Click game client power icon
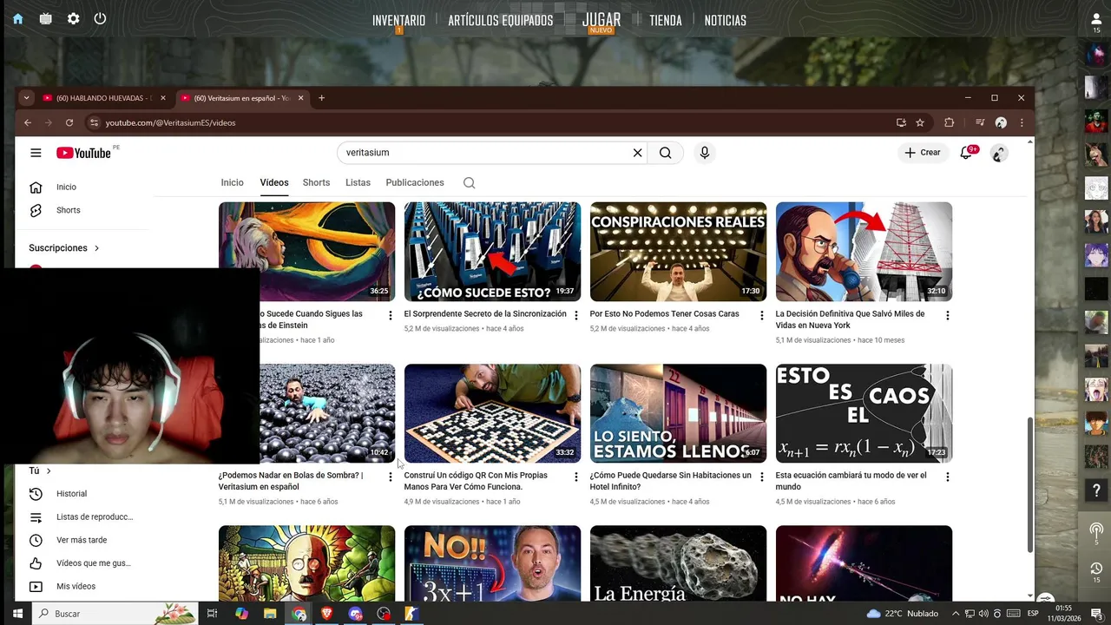 click(x=100, y=18)
